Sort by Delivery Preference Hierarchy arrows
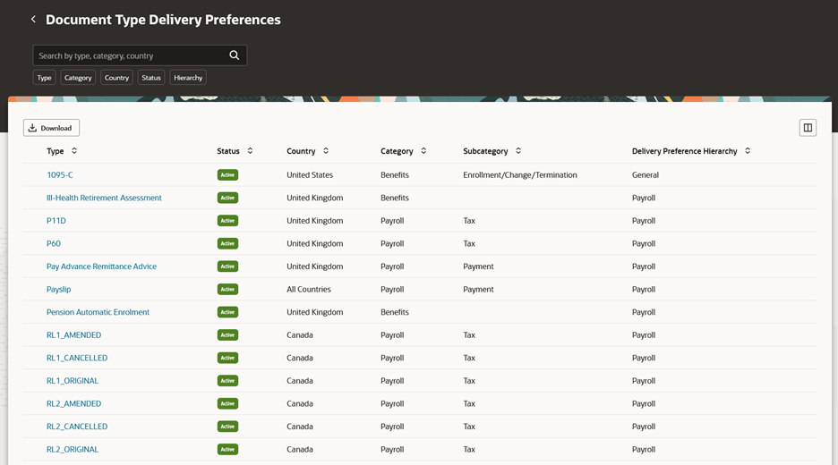The width and height of the screenshot is (838, 465). point(748,151)
